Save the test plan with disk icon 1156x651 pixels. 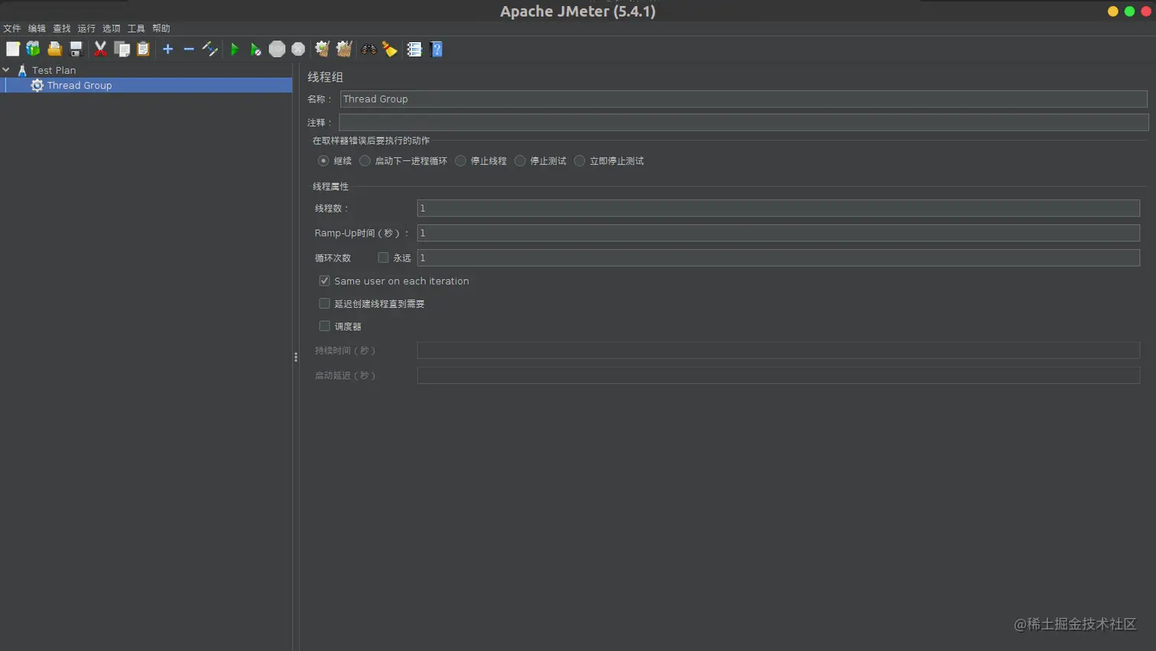pyautogui.click(x=76, y=49)
